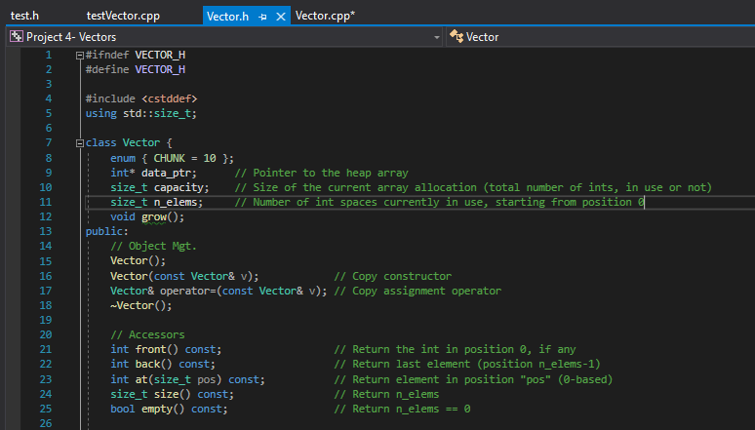Viewport: 755px width, 430px height.
Task: Click the ~Vector() destructor declaration
Action: (140, 306)
